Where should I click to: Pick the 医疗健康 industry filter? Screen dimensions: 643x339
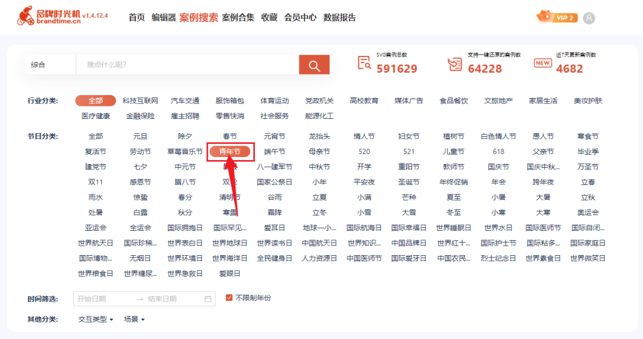click(x=95, y=116)
